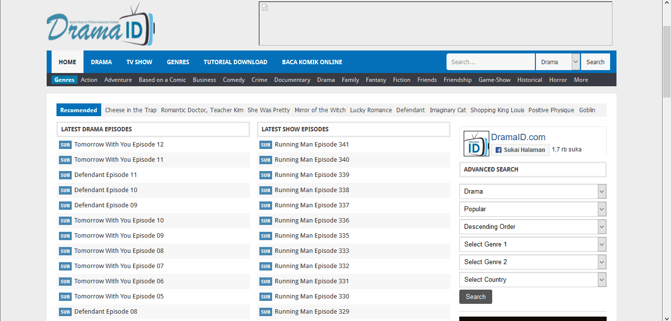Open the Popular sort dropdown
The width and height of the screenshot is (671, 321).
533,209
